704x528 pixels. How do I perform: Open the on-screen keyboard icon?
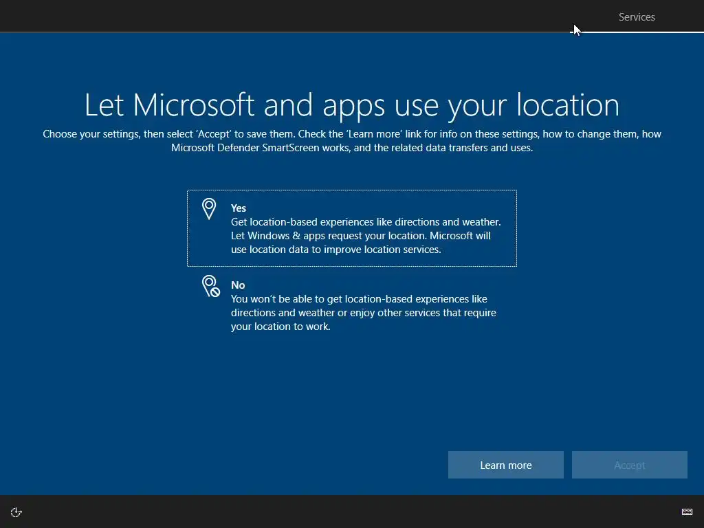click(687, 511)
